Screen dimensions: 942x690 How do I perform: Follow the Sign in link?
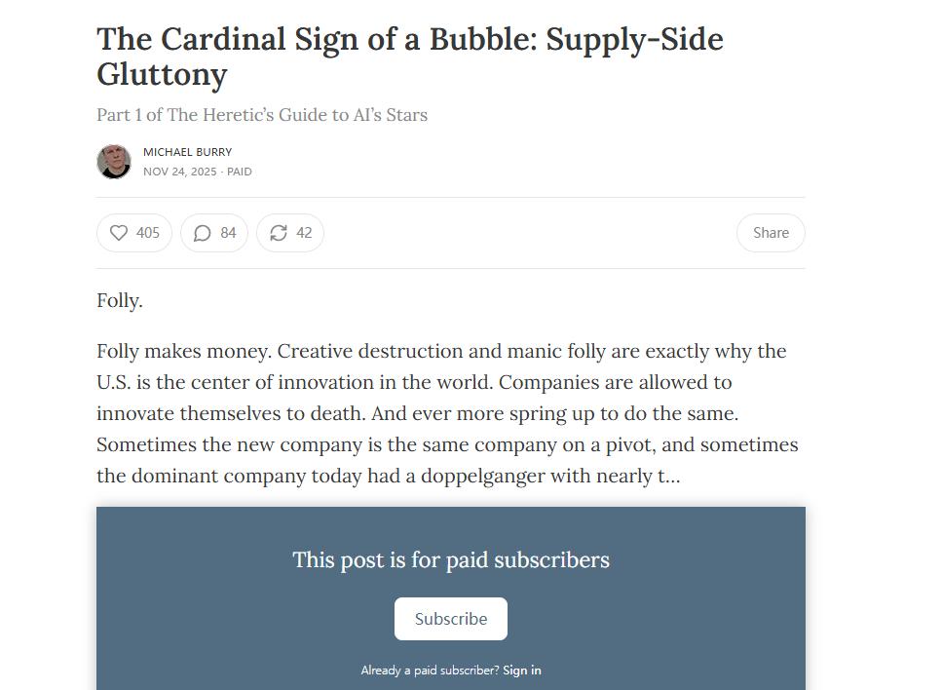pos(522,671)
